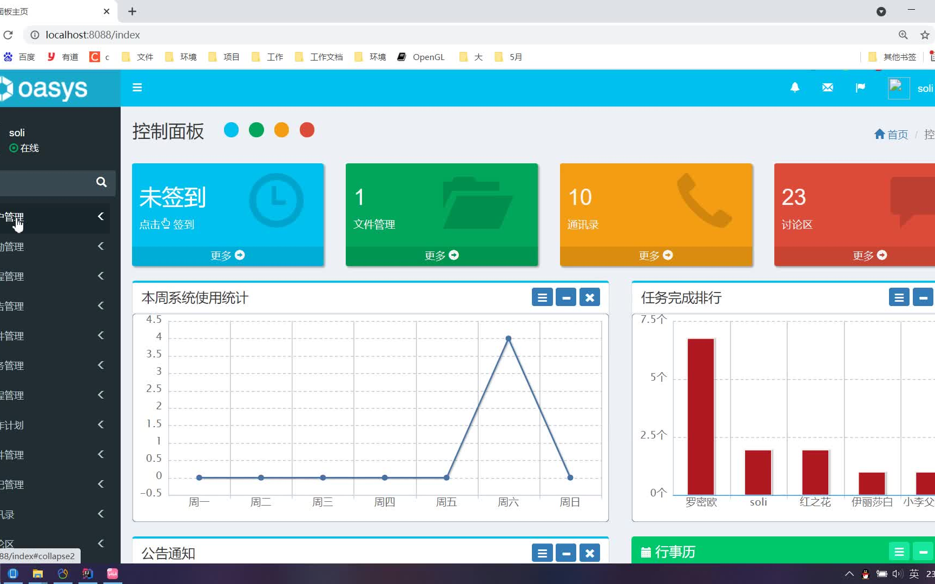The height and width of the screenshot is (584, 935).
Task: Expand the 用户管理 sidebar chevron
Action: pyautogui.click(x=101, y=216)
